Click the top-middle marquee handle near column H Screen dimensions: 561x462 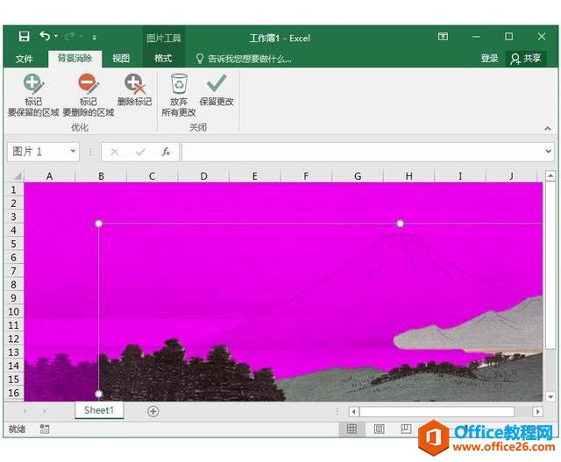click(x=400, y=224)
